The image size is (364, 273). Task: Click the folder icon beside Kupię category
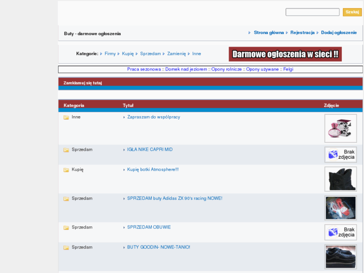pos(66,170)
